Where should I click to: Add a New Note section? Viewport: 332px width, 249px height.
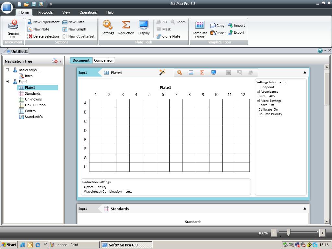coord(38,29)
